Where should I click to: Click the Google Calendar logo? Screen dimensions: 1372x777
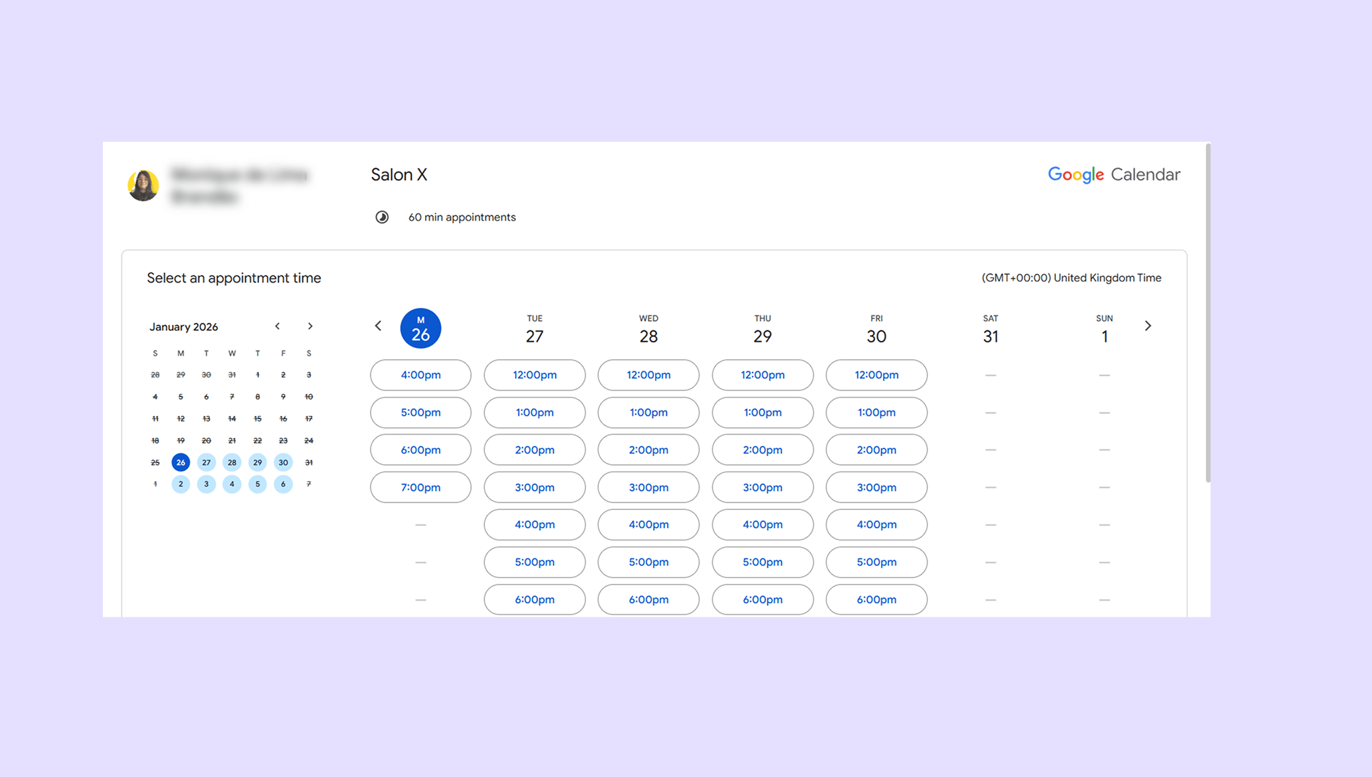1114,175
